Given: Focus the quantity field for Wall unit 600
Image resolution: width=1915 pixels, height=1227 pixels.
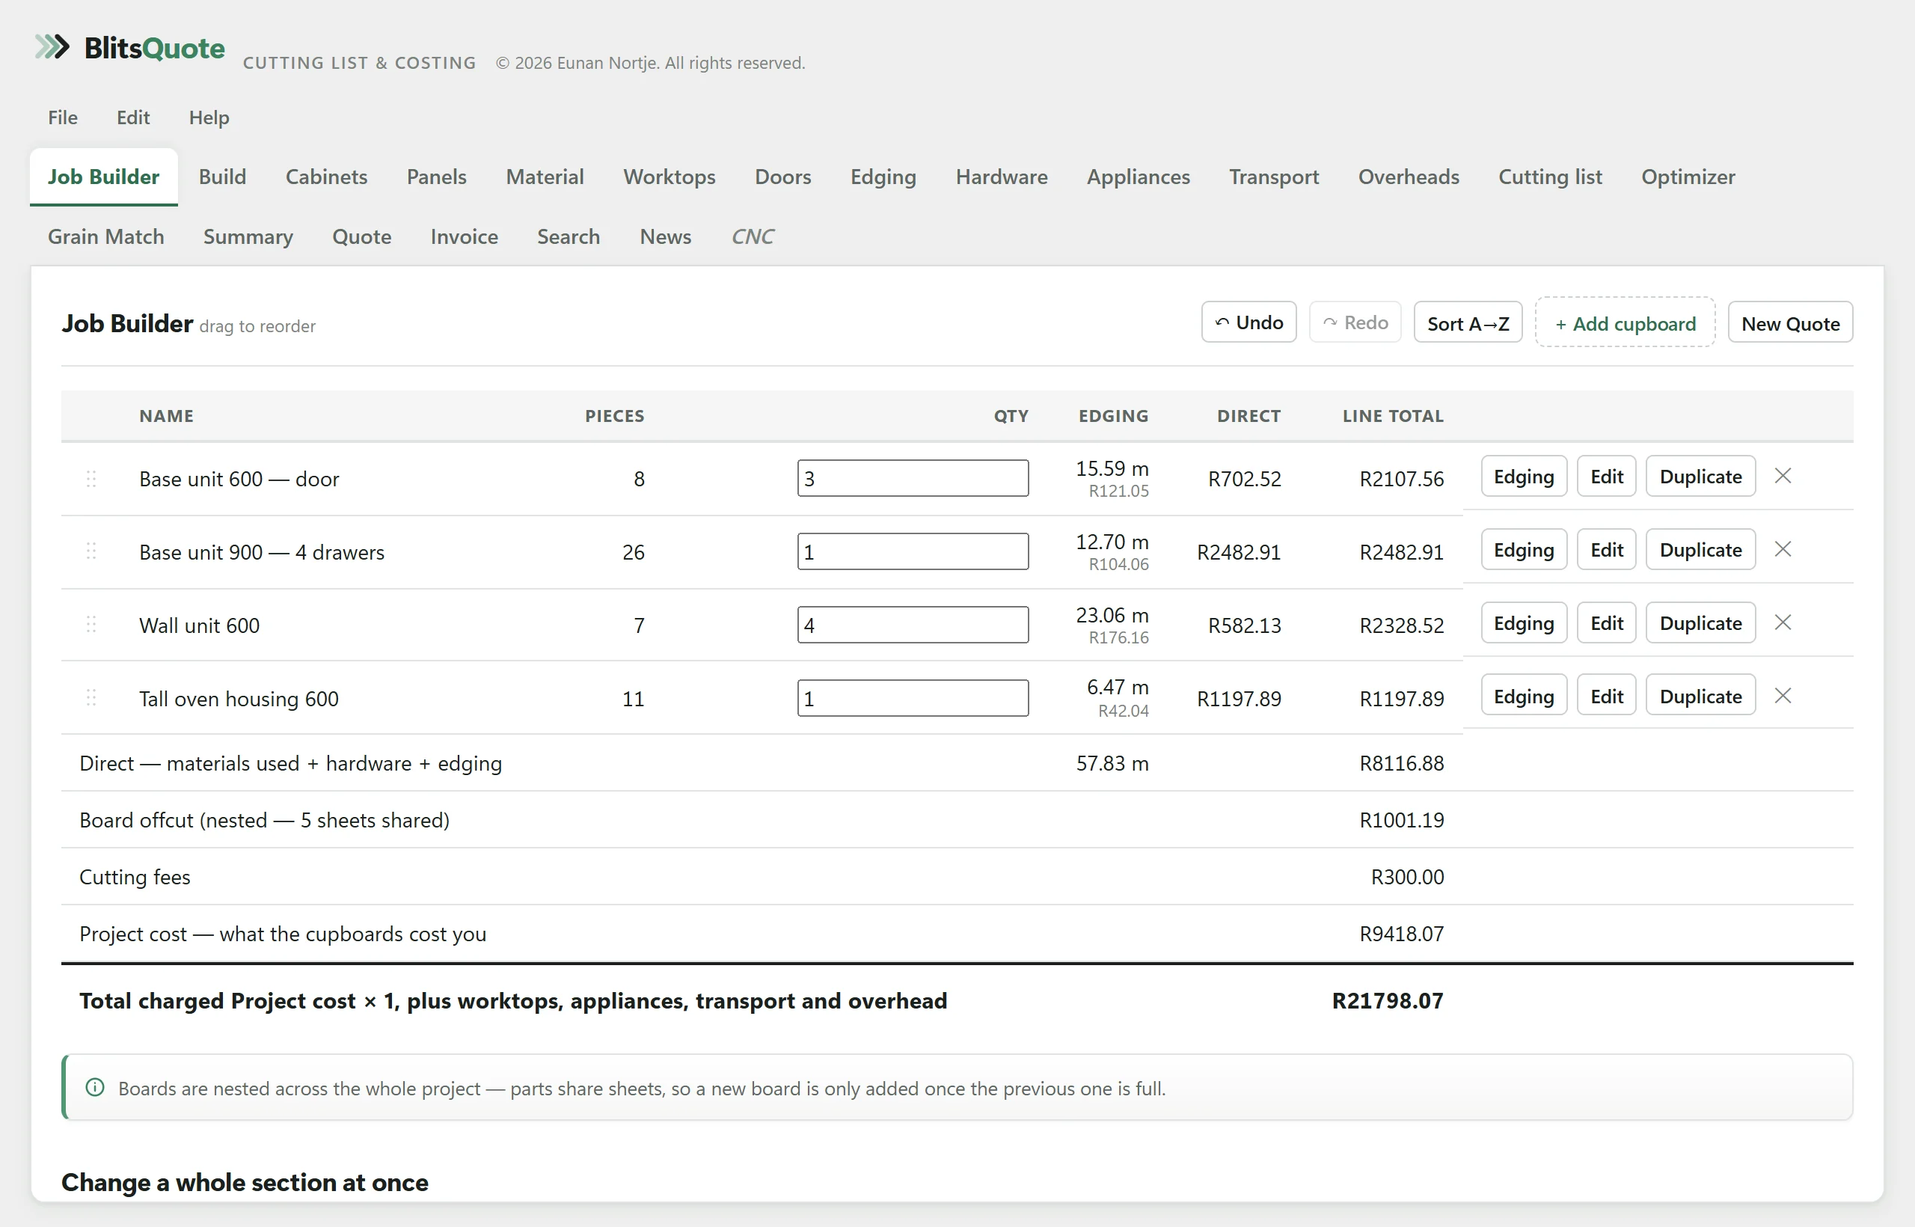Looking at the screenshot, I should click(913, 625).
